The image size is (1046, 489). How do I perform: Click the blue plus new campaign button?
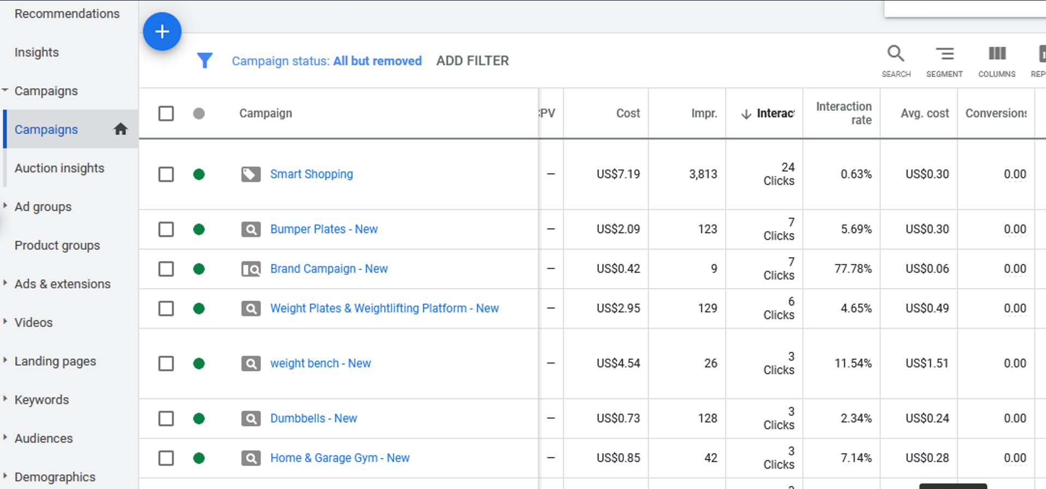pos(162,32)
